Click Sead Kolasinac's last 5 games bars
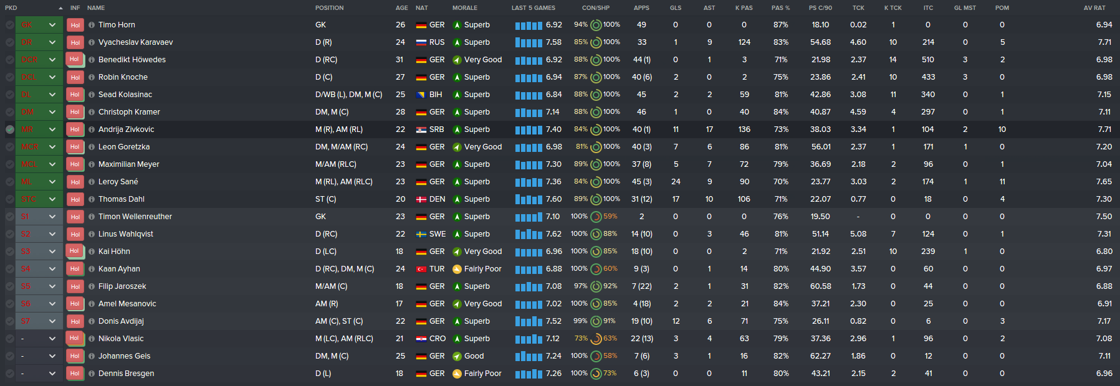Viewport: 1120px width, 386px height. click(529, 95)
